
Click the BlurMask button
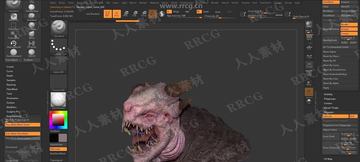click(331, 11)
